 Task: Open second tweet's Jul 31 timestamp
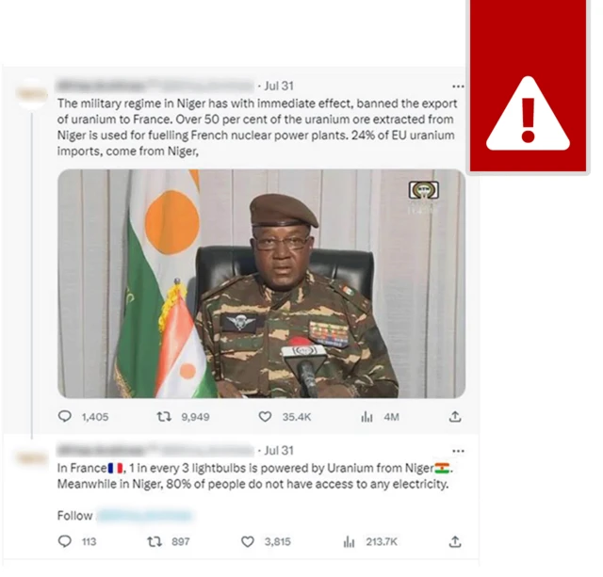(279, 450)
